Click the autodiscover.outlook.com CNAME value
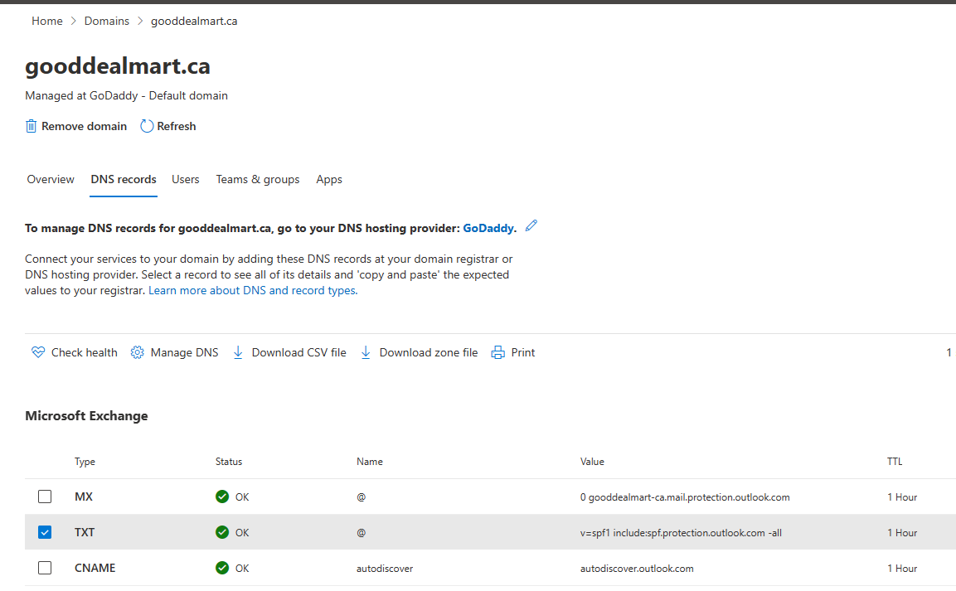The width and height of the screenshot is (956, 591). click(x=637, y=569)
